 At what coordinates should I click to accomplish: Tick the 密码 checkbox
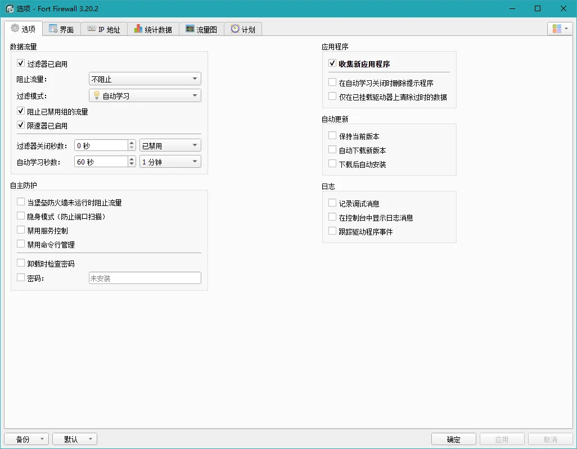[x=21, y=278]
